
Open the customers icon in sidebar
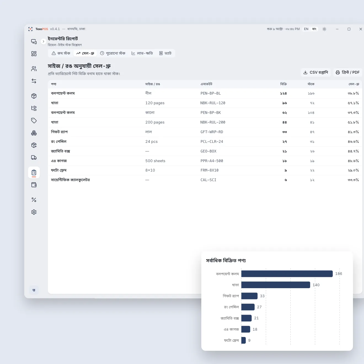click(x=34, y=69)
